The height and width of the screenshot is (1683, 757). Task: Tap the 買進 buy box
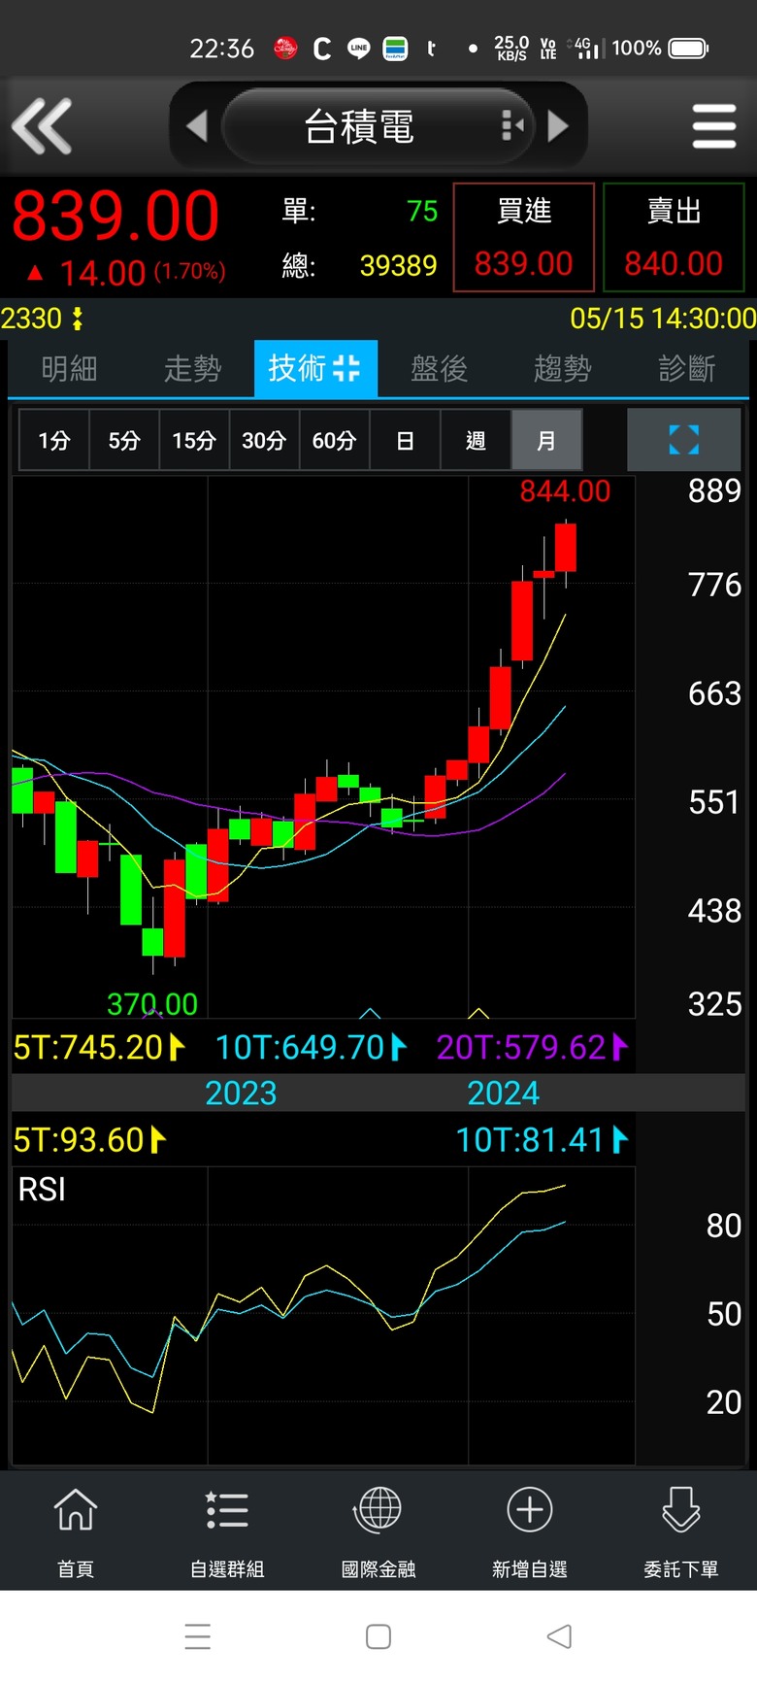point(524,237)
